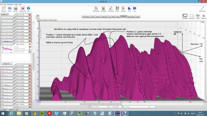This screenshot has height=116, width=207.
Task: Switch to the Spectrogram tab
Action: click(131, 17)
